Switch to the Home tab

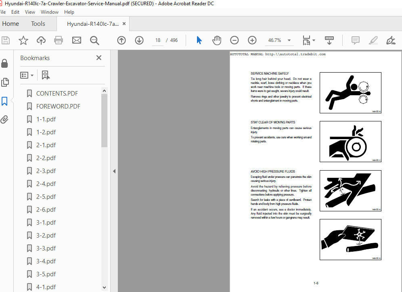[10, 23]
